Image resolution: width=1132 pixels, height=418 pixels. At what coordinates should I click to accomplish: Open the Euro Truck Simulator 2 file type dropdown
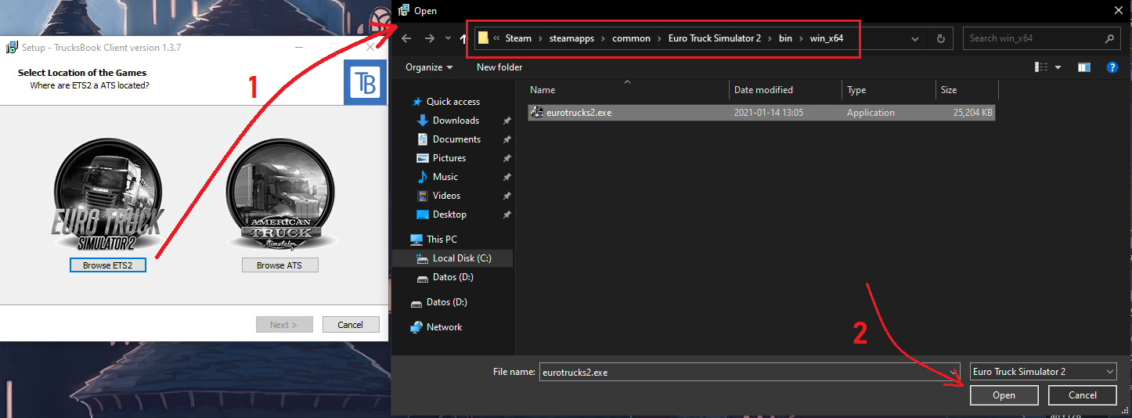[x=1043, y=372]
